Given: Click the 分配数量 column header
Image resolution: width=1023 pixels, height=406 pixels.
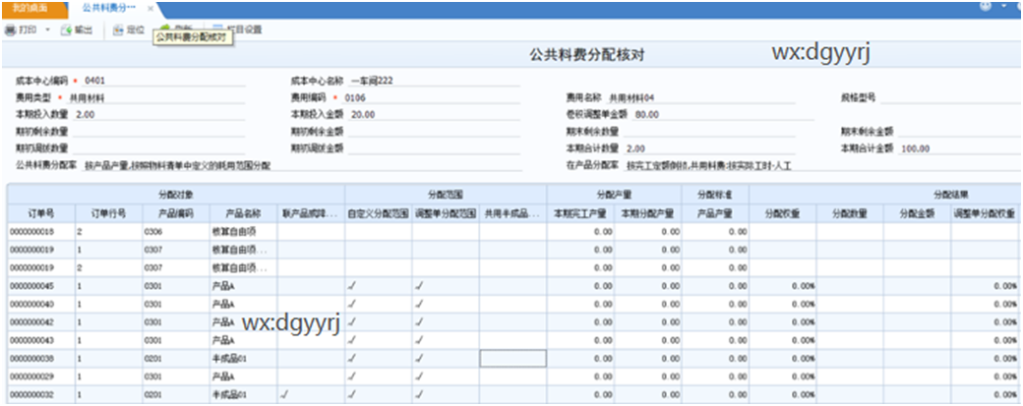Looking at the screenshot, I should coord(850,213).
